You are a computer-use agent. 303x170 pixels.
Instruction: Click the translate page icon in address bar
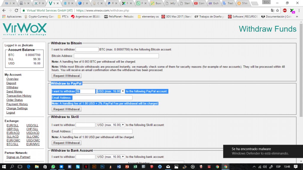pyautogui.click(x=272, y=10)
